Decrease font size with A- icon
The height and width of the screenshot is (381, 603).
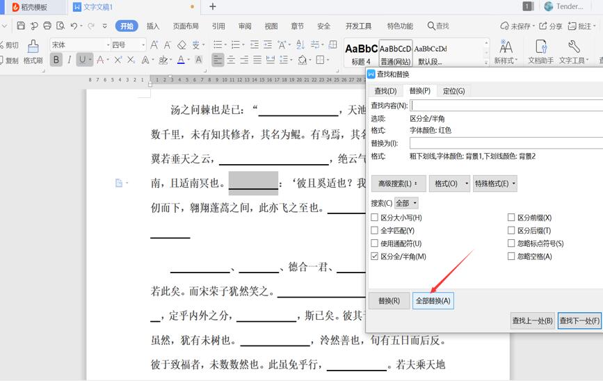point(168,44)
